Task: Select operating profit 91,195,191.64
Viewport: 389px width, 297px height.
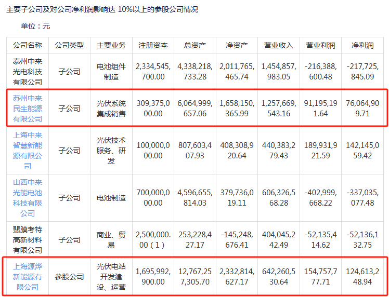Action: coord(320,109)
